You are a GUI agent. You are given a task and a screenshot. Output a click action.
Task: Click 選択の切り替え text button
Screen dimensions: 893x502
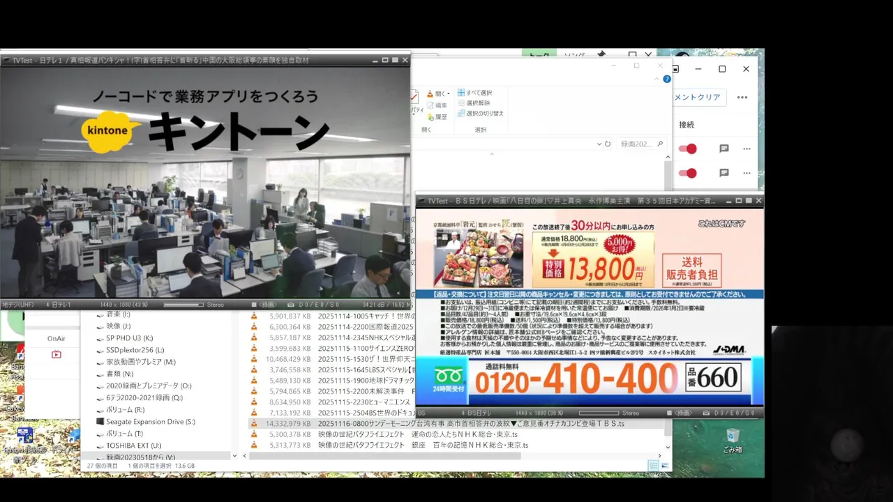[x=485, y=113]
